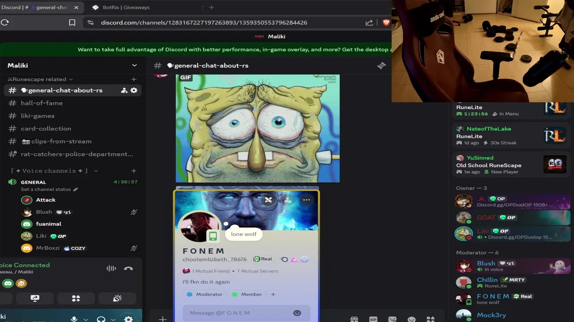Bookmark this page in browser

tap(72, 22)
